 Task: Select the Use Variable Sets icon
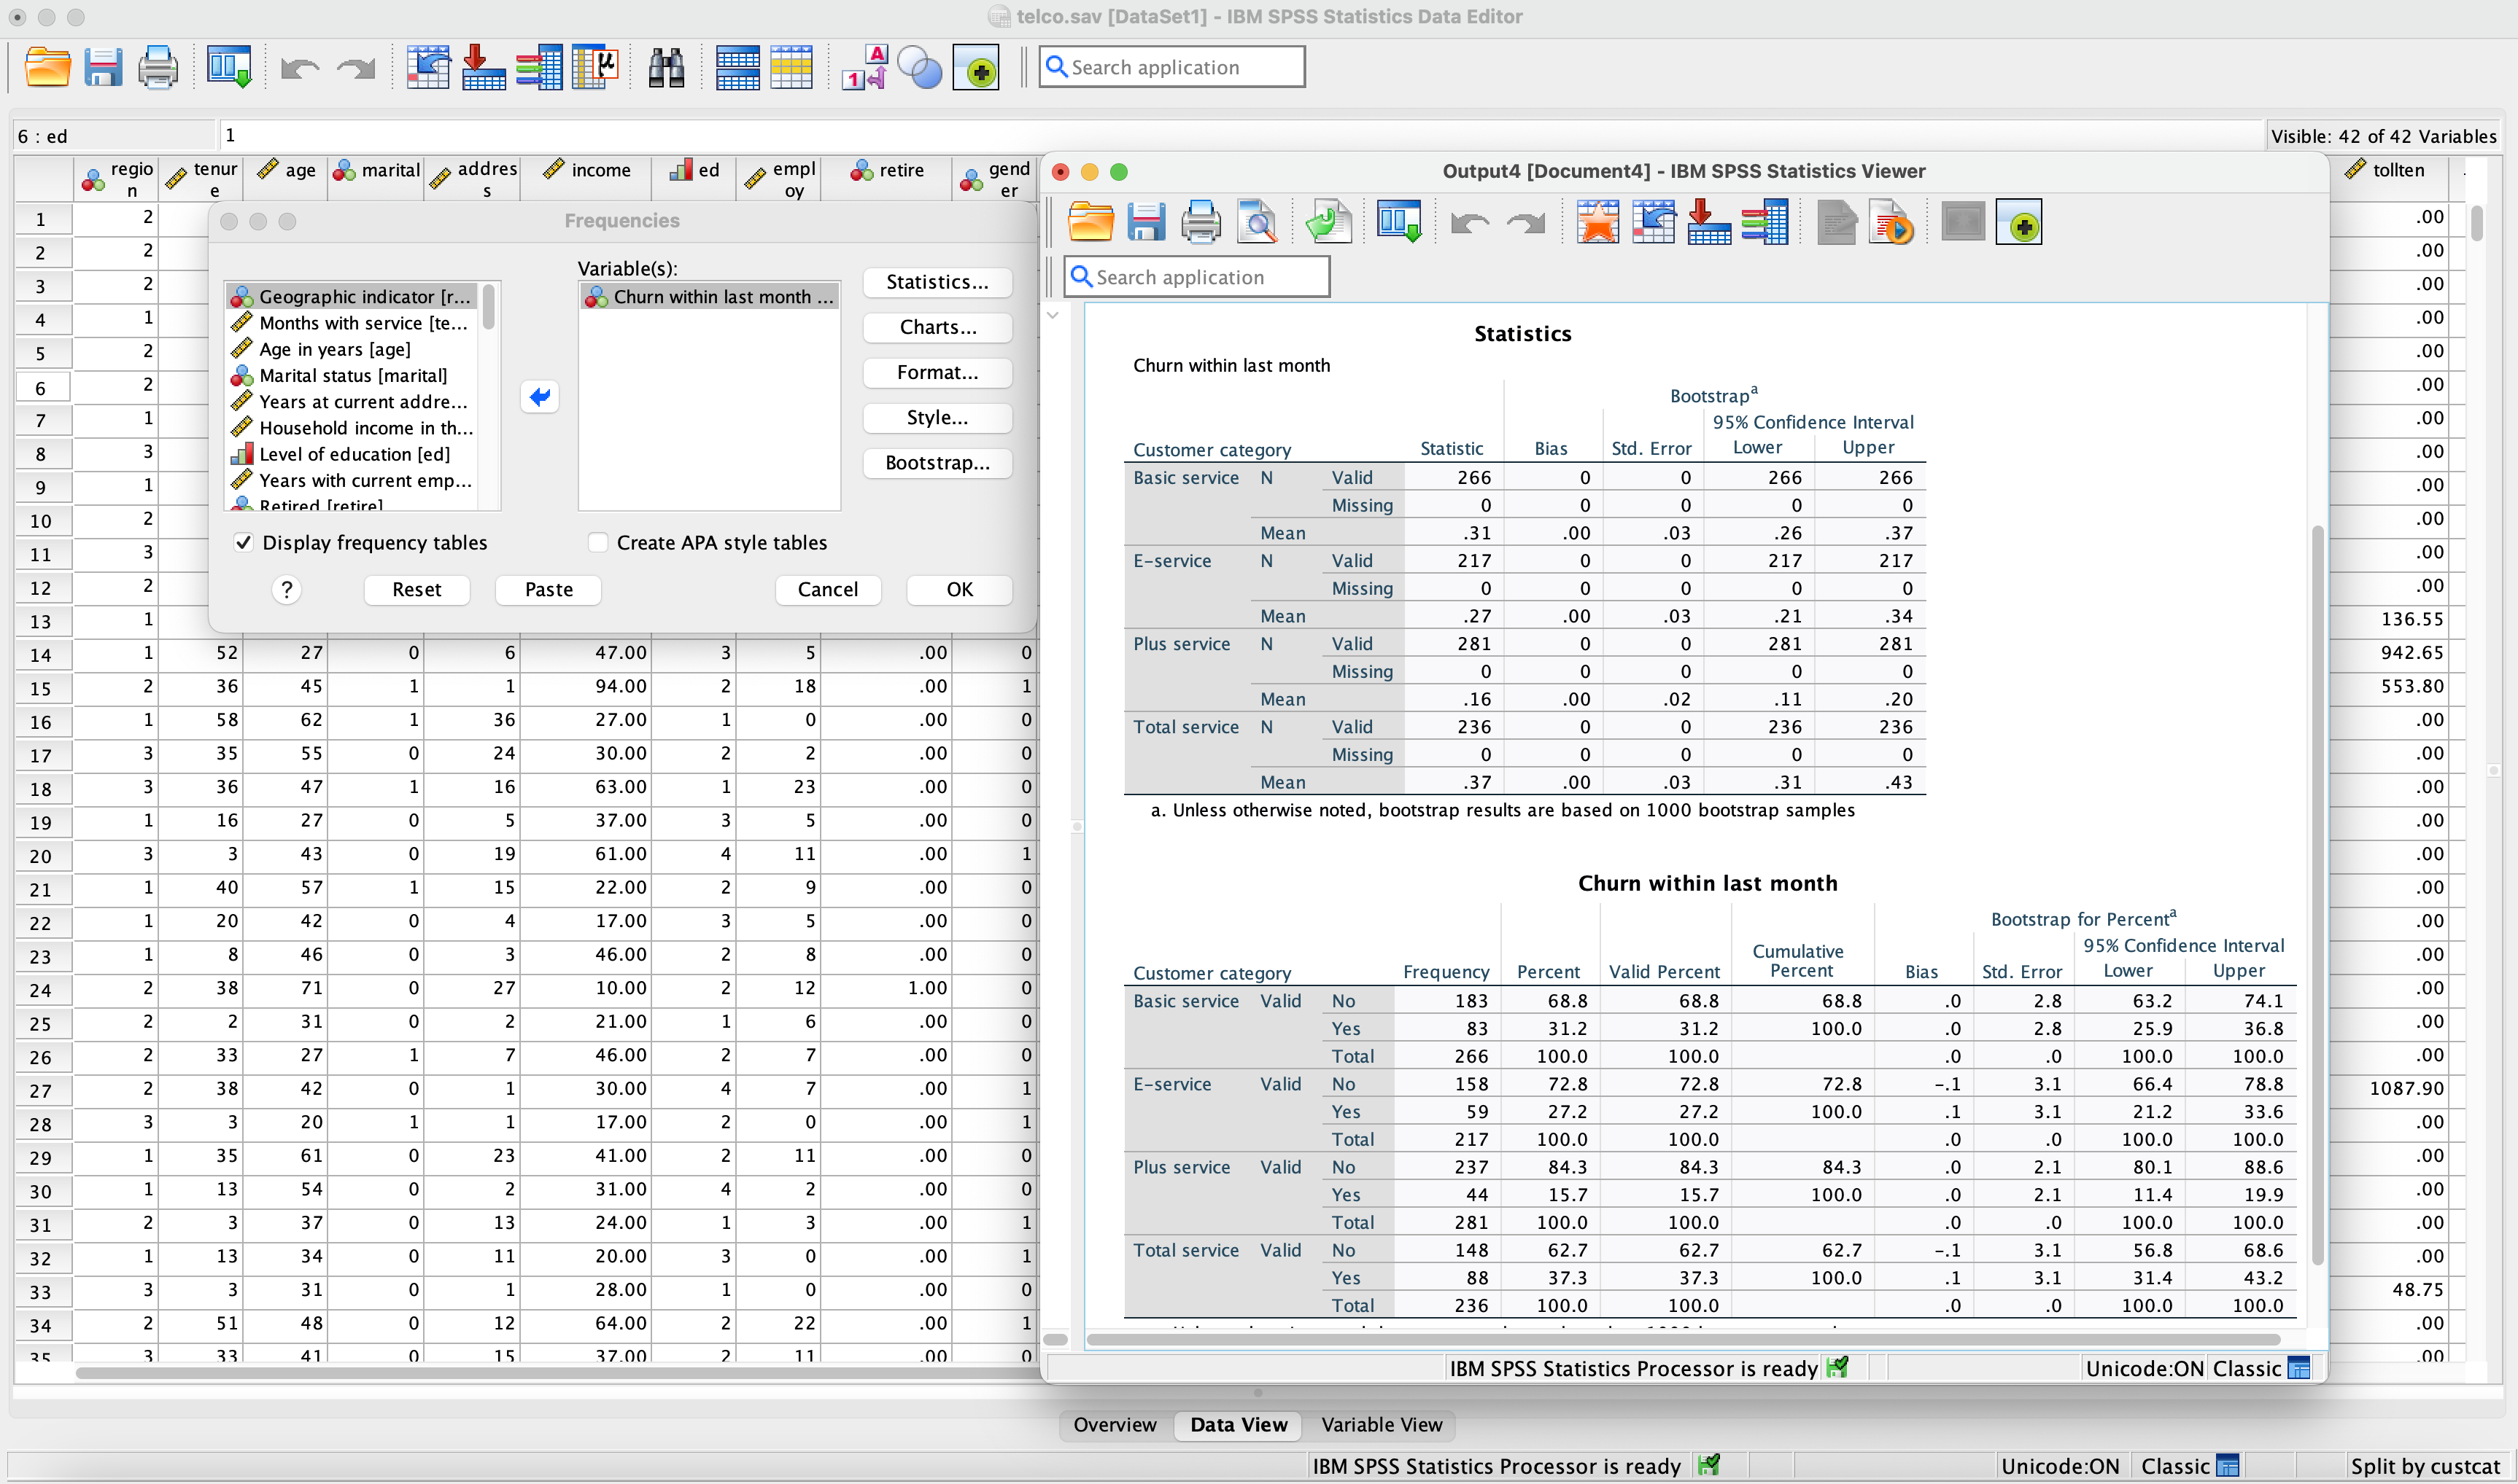[920, 67]
